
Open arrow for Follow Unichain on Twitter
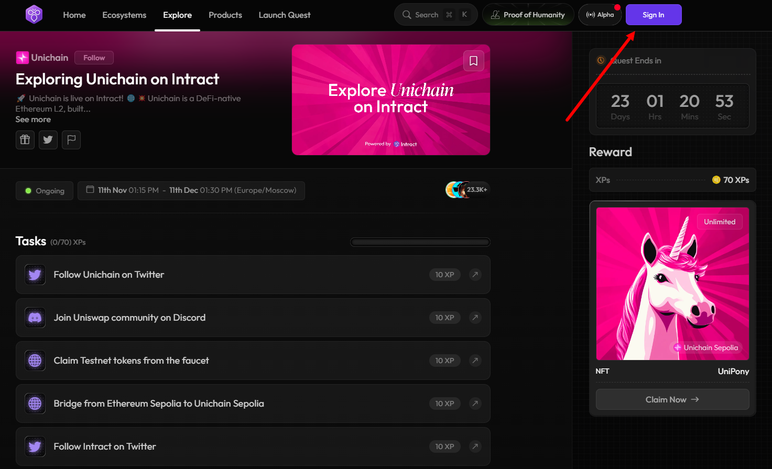point(475,275)
